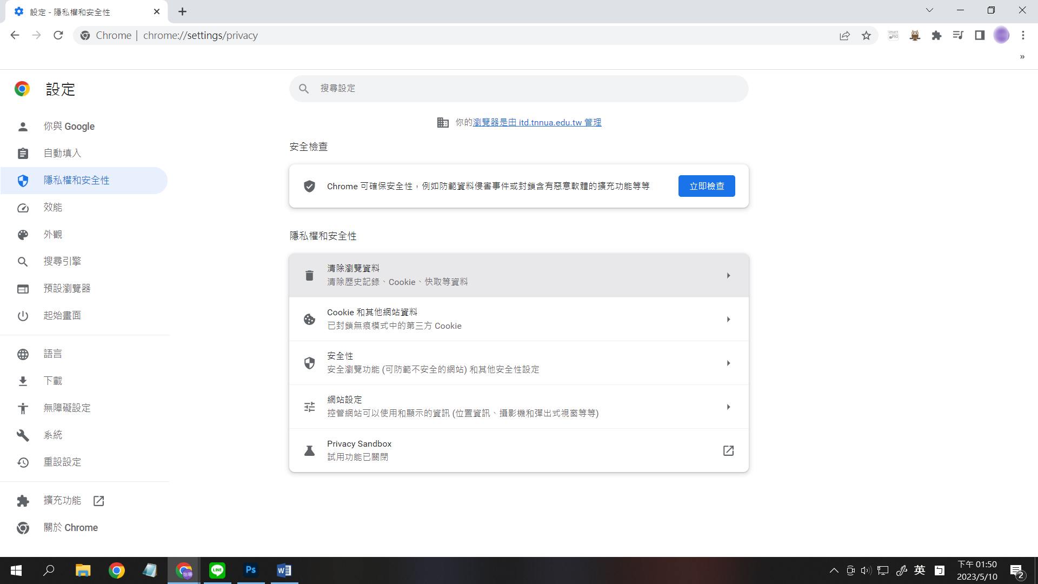Focus the 搜尋設定 search box
The height and width of the screenshot is (584, 1038).
pyautogui.click(x=519, y=88)
